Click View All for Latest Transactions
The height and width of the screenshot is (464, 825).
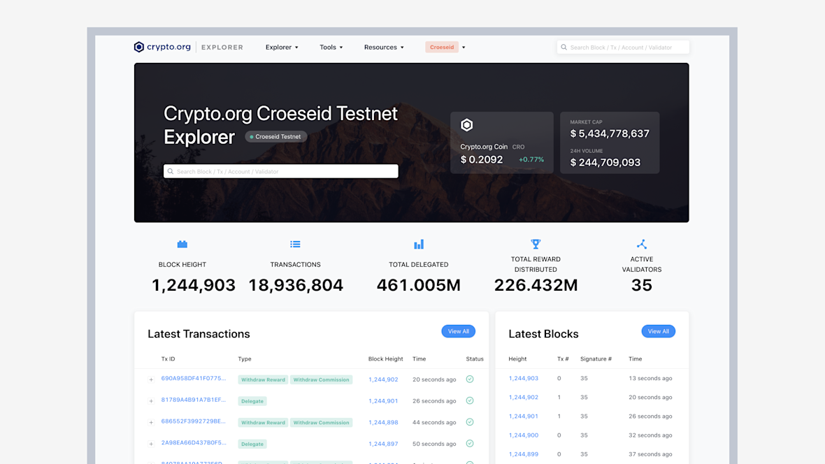[458, 331]
